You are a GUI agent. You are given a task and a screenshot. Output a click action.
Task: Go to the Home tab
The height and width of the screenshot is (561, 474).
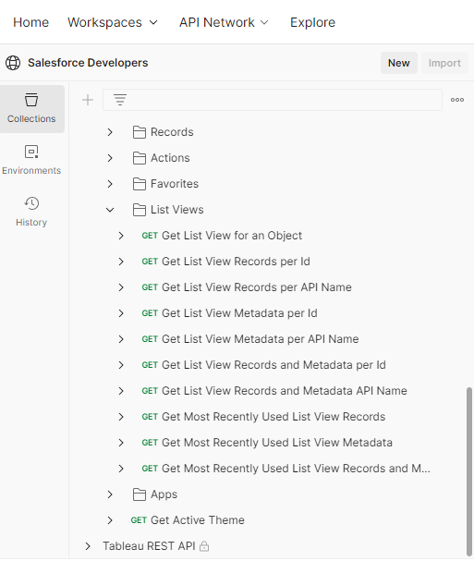pyautogui.click(x=30, y=22)
